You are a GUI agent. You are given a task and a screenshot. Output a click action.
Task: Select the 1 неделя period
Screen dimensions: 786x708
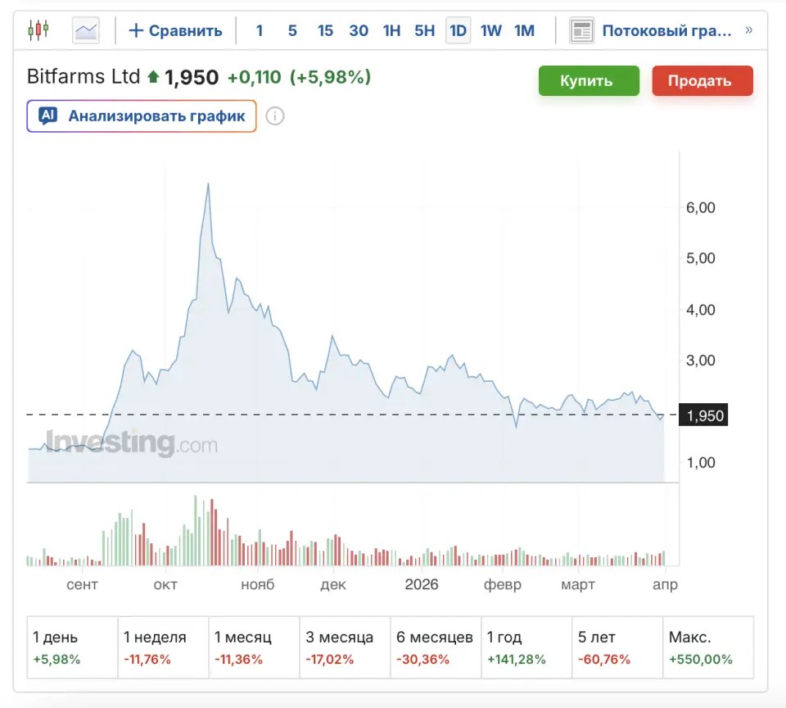(x=163, y=647)
